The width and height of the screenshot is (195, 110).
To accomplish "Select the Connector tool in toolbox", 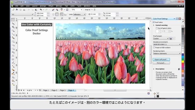I will click(13, 66).
